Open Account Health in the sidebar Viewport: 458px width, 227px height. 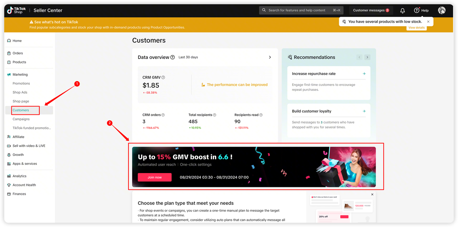(x=24, y=185)
